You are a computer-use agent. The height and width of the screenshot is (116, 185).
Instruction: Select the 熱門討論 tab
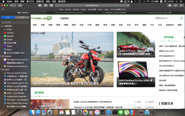[169, 37]
